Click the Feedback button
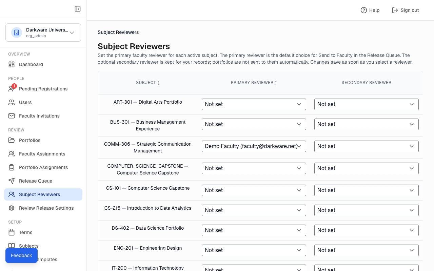Image resolution: width=434 pixels, height=271 pixels. 21,255
